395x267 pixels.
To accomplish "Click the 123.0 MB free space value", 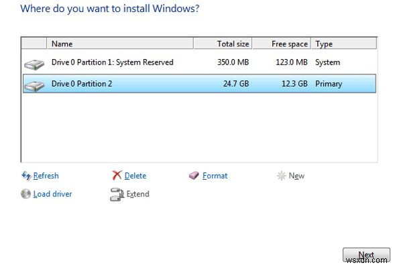I will click(292, 62).
